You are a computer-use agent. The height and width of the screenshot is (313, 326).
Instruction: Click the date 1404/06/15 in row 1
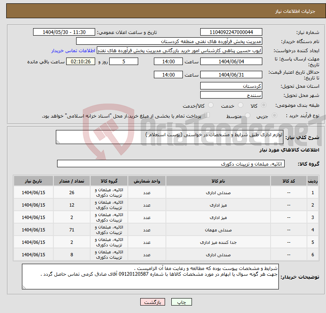34,193
